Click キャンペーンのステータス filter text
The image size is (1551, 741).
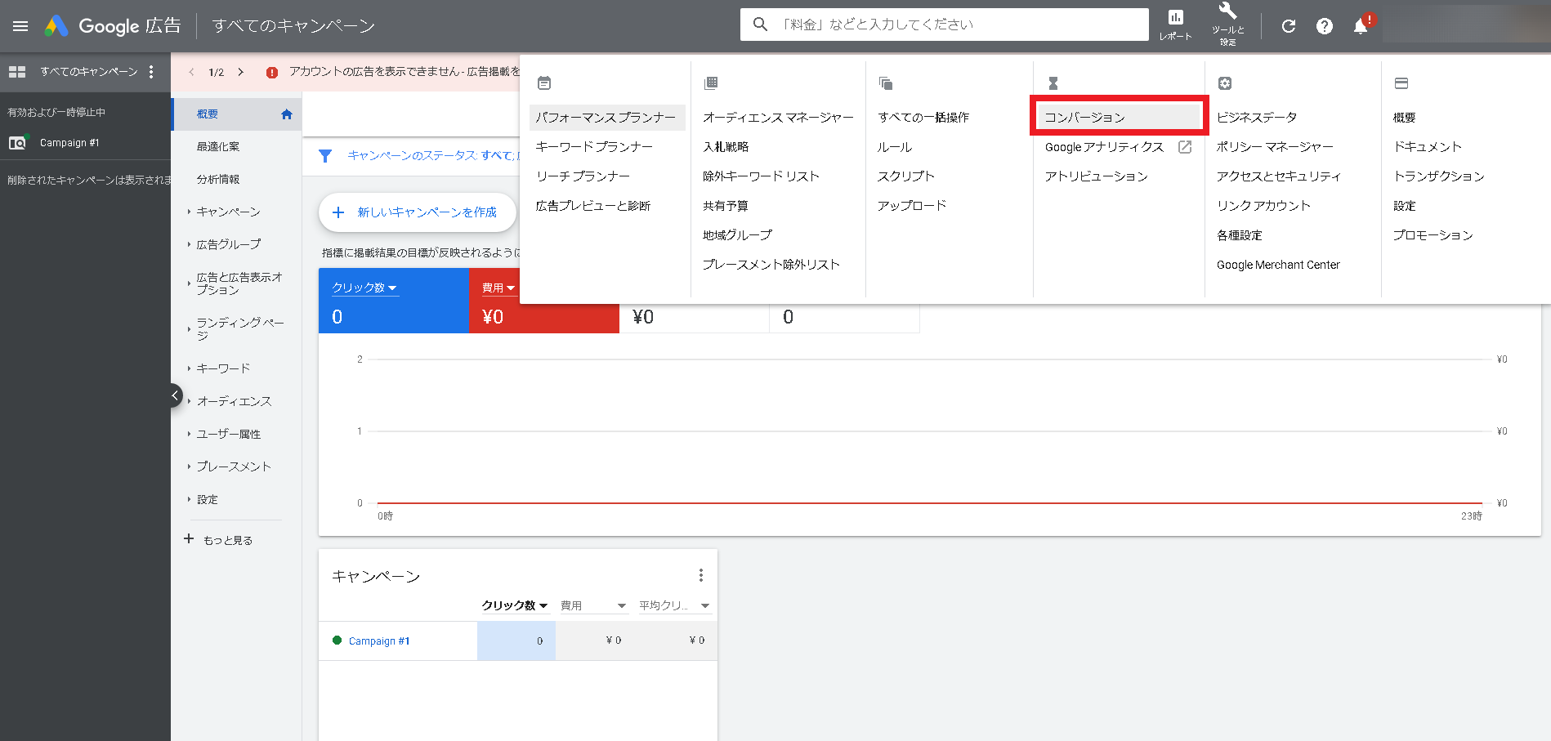[x=432, y=155]
